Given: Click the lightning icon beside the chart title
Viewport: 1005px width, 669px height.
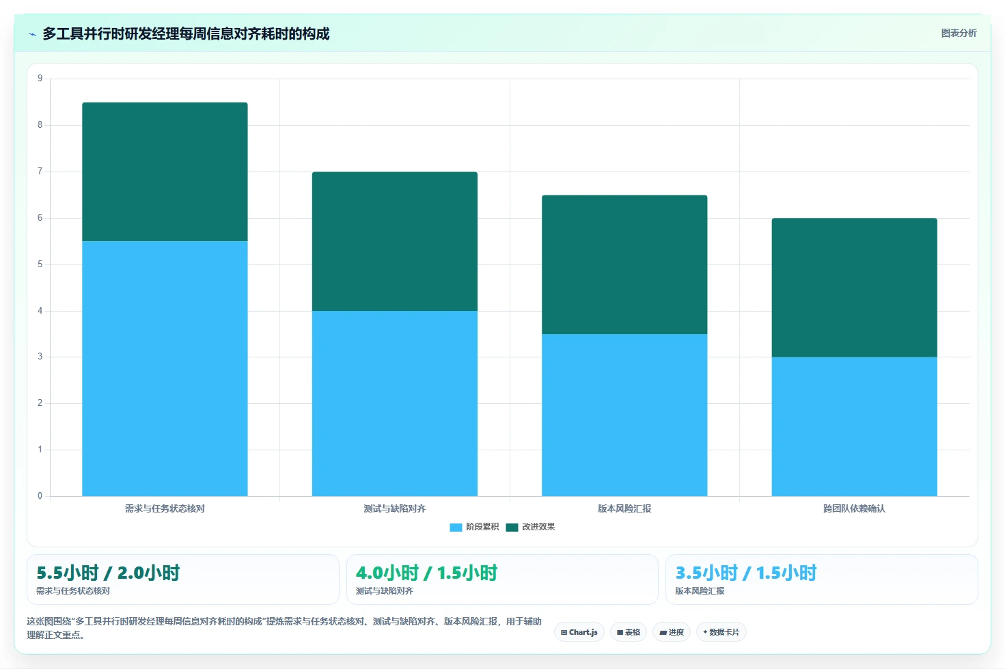Looking at the screenshot, I should [32, 34].
